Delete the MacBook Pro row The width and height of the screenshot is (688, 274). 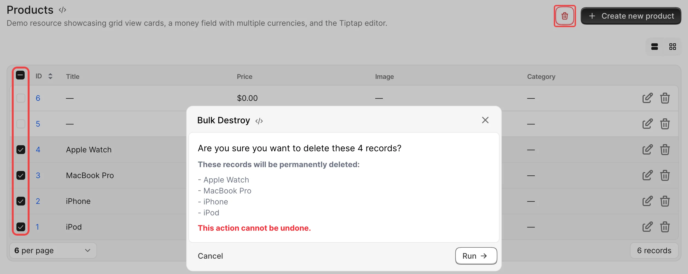coord(665,175)
